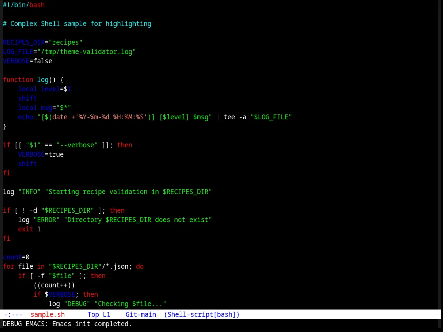Click VERBOSE=true assignment

pos(41,154)
